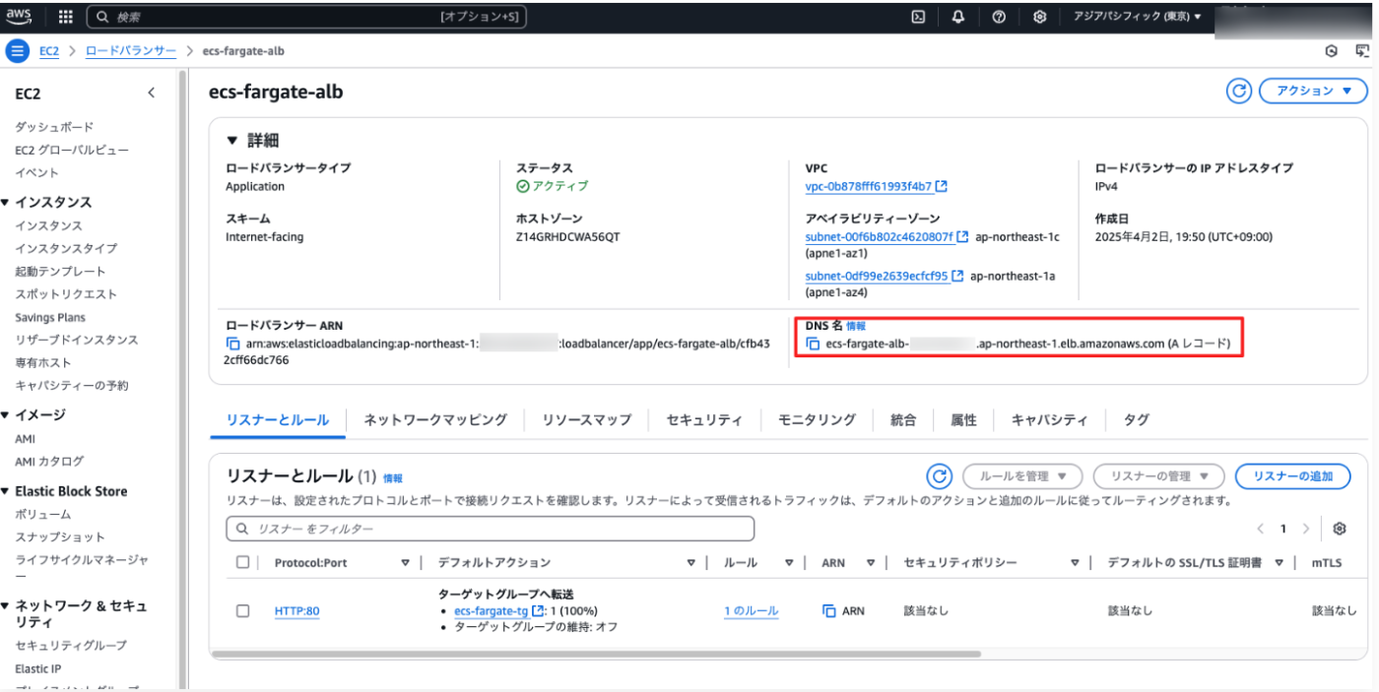Go to next listeners page arrow
1379x692 pixels.
point(1306,529)
